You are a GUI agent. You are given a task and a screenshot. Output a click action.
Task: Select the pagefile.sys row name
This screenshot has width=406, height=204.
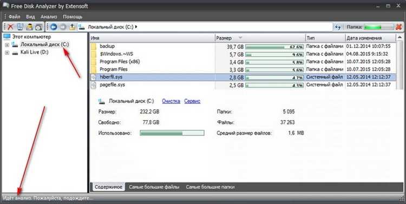(112, 84)
